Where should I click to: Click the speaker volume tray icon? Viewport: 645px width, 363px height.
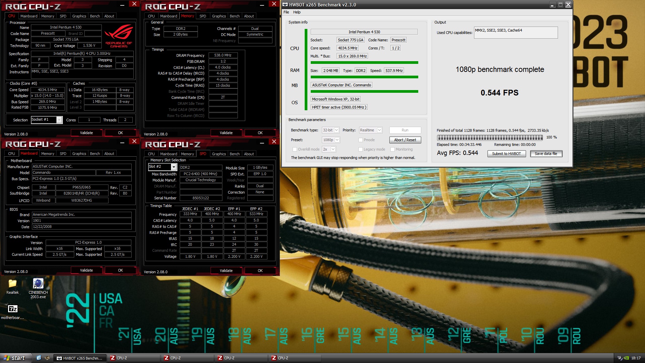(x=620, y=358)
